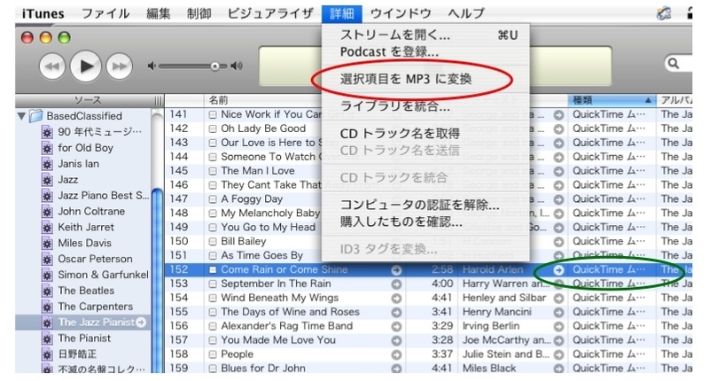Toggle checkbox for Come Rain or Come Shine

pyautogui.click(x=213, y=270)
